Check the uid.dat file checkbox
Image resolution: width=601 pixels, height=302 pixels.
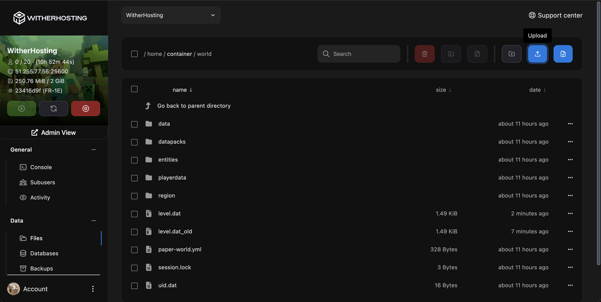pyautogui.click(x=134, y=286)
